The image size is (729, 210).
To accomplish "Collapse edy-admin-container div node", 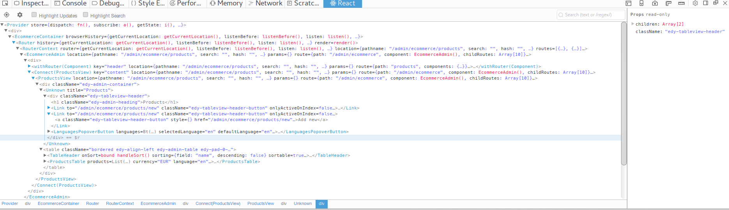I will [x=37, y=84].
